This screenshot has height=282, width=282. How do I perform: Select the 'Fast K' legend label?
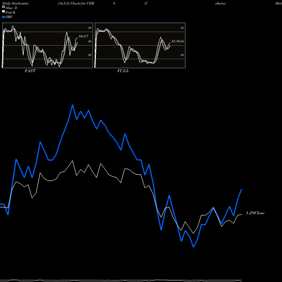point(11,12)
